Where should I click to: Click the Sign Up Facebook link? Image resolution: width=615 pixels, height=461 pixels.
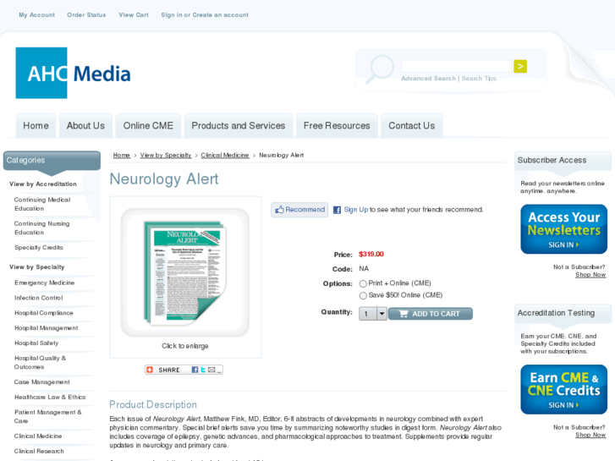click(356, 210)
